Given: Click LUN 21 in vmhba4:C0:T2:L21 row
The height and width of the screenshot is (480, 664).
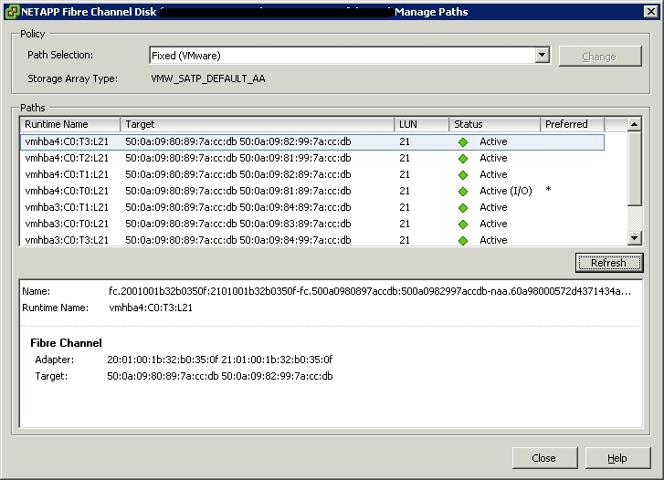Looking at the screenshot, I should [405, 158].
